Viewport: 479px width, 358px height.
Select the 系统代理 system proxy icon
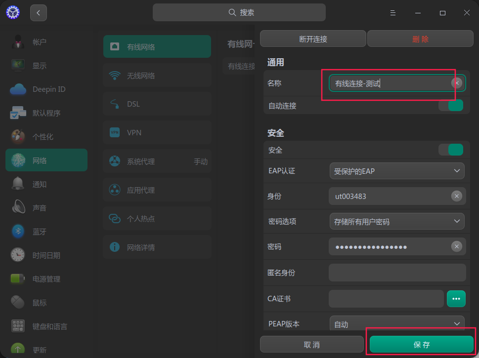point(115,161)
